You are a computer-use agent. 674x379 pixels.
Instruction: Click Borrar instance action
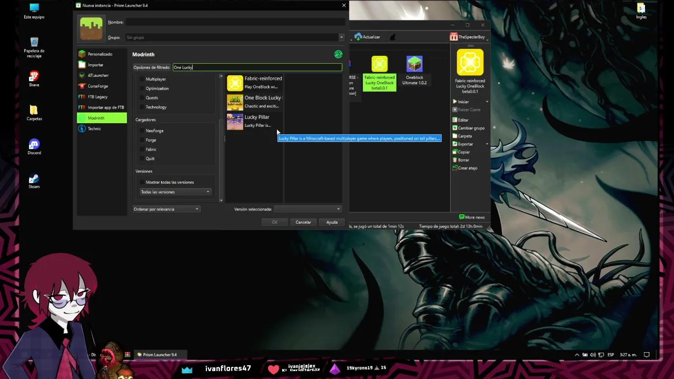461,160
